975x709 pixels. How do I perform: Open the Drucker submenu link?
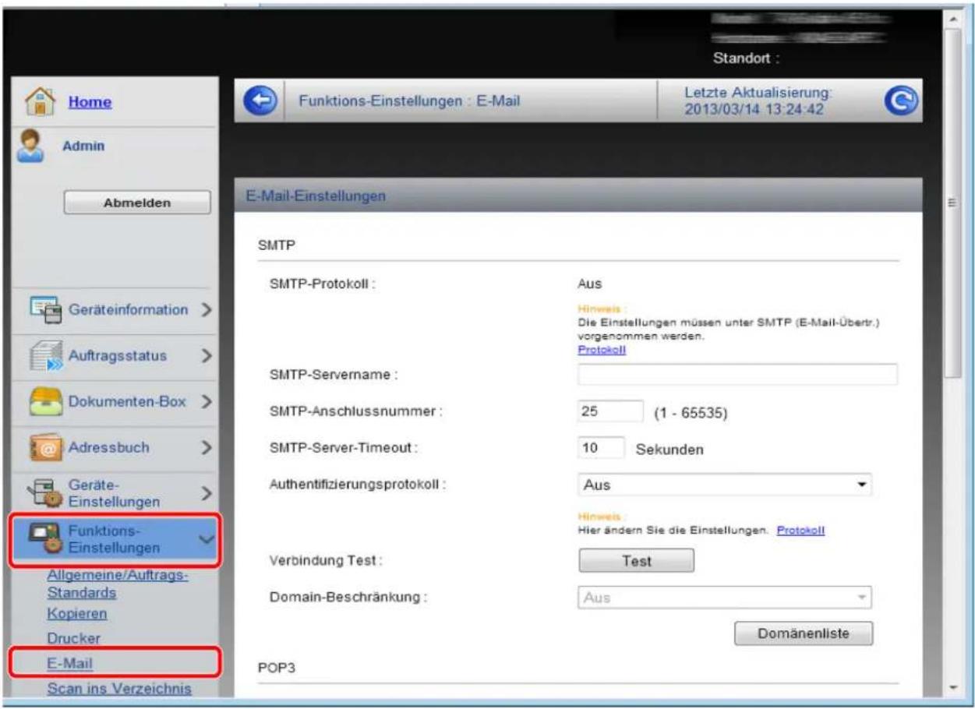coord(73,638)
